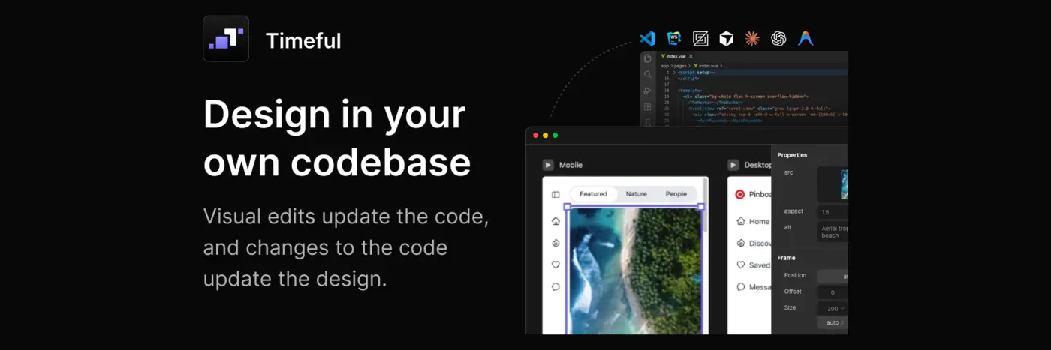Click the Desktop frame label
The image size is (1051, 350).
(757, 165)
